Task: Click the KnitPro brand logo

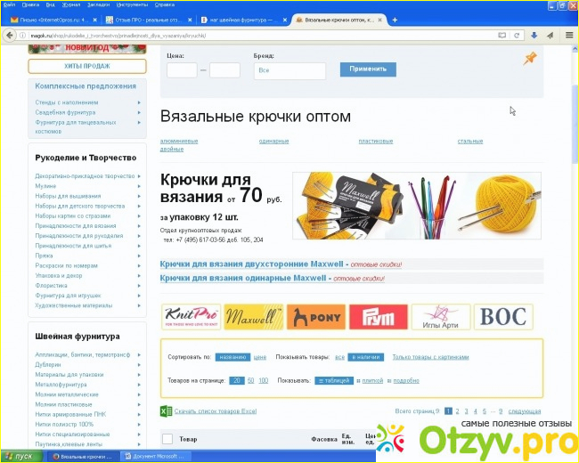Action: [190, 316]
